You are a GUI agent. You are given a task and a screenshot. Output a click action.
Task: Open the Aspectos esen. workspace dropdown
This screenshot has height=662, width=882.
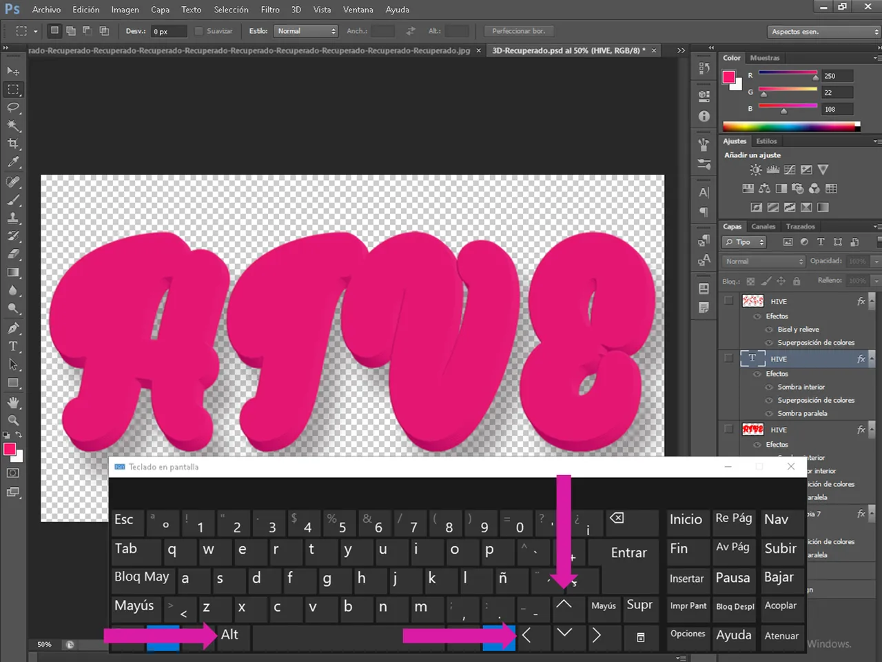coord(824,32)
